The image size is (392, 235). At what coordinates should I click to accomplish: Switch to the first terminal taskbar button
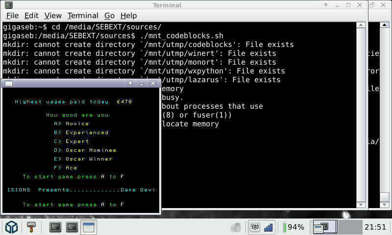(56, 227)
